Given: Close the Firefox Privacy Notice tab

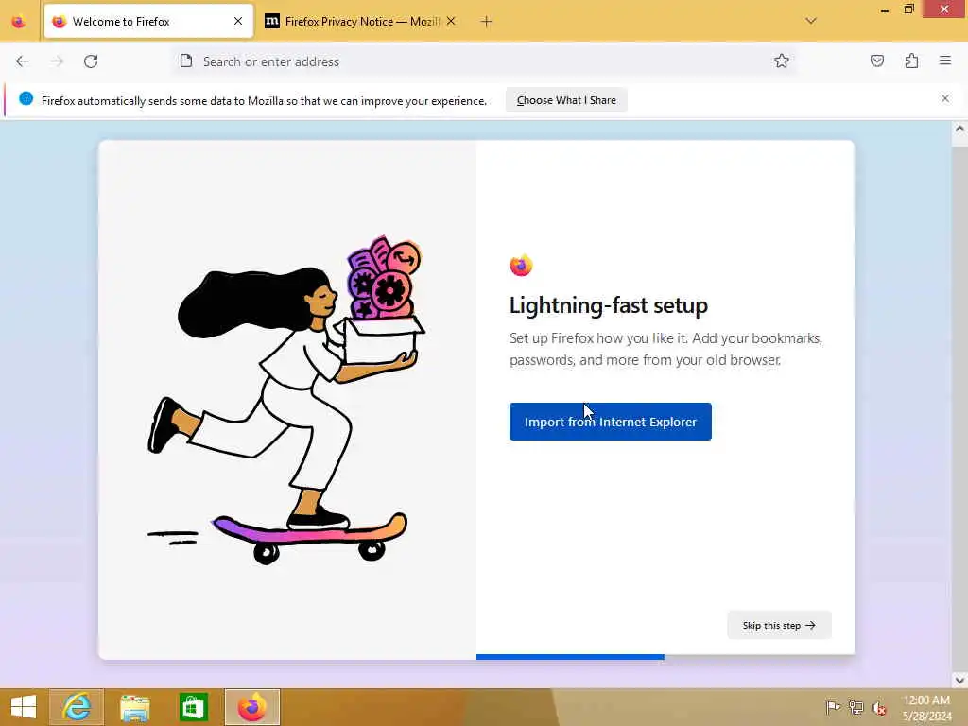Looking at the screenshot, I should pos(451,21).
